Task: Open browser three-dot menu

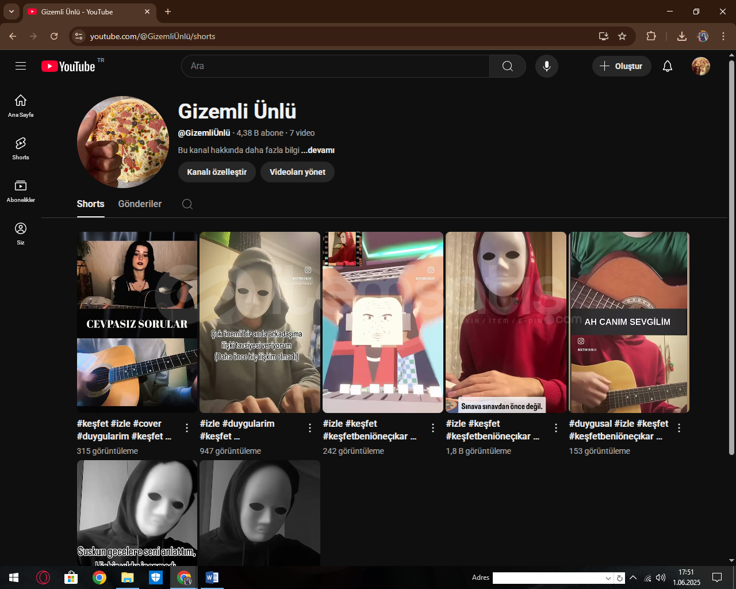Action: [723, 36]
